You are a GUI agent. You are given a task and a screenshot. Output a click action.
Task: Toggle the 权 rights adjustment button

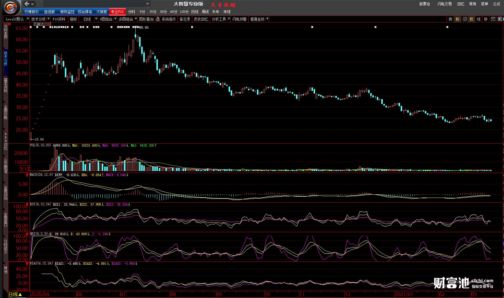point(471,19)
